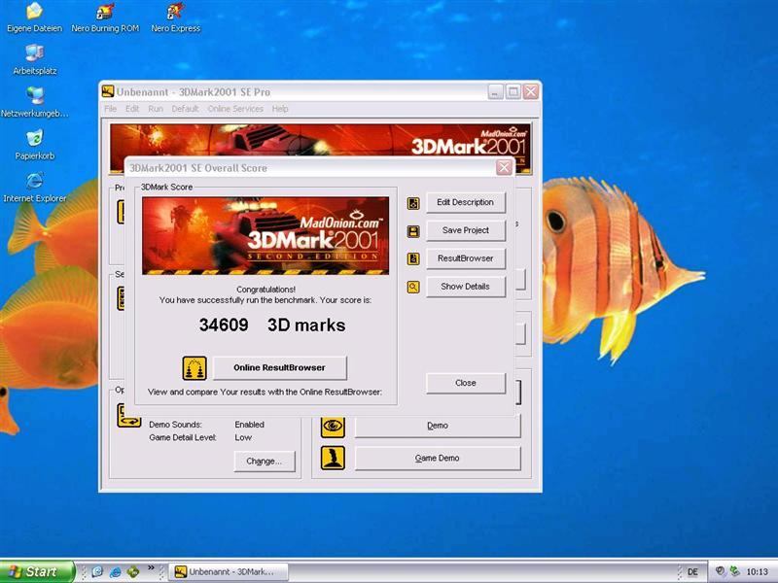Click the 10:13 system clock
The height and width of the screenshot is (583, 778).
758,572
